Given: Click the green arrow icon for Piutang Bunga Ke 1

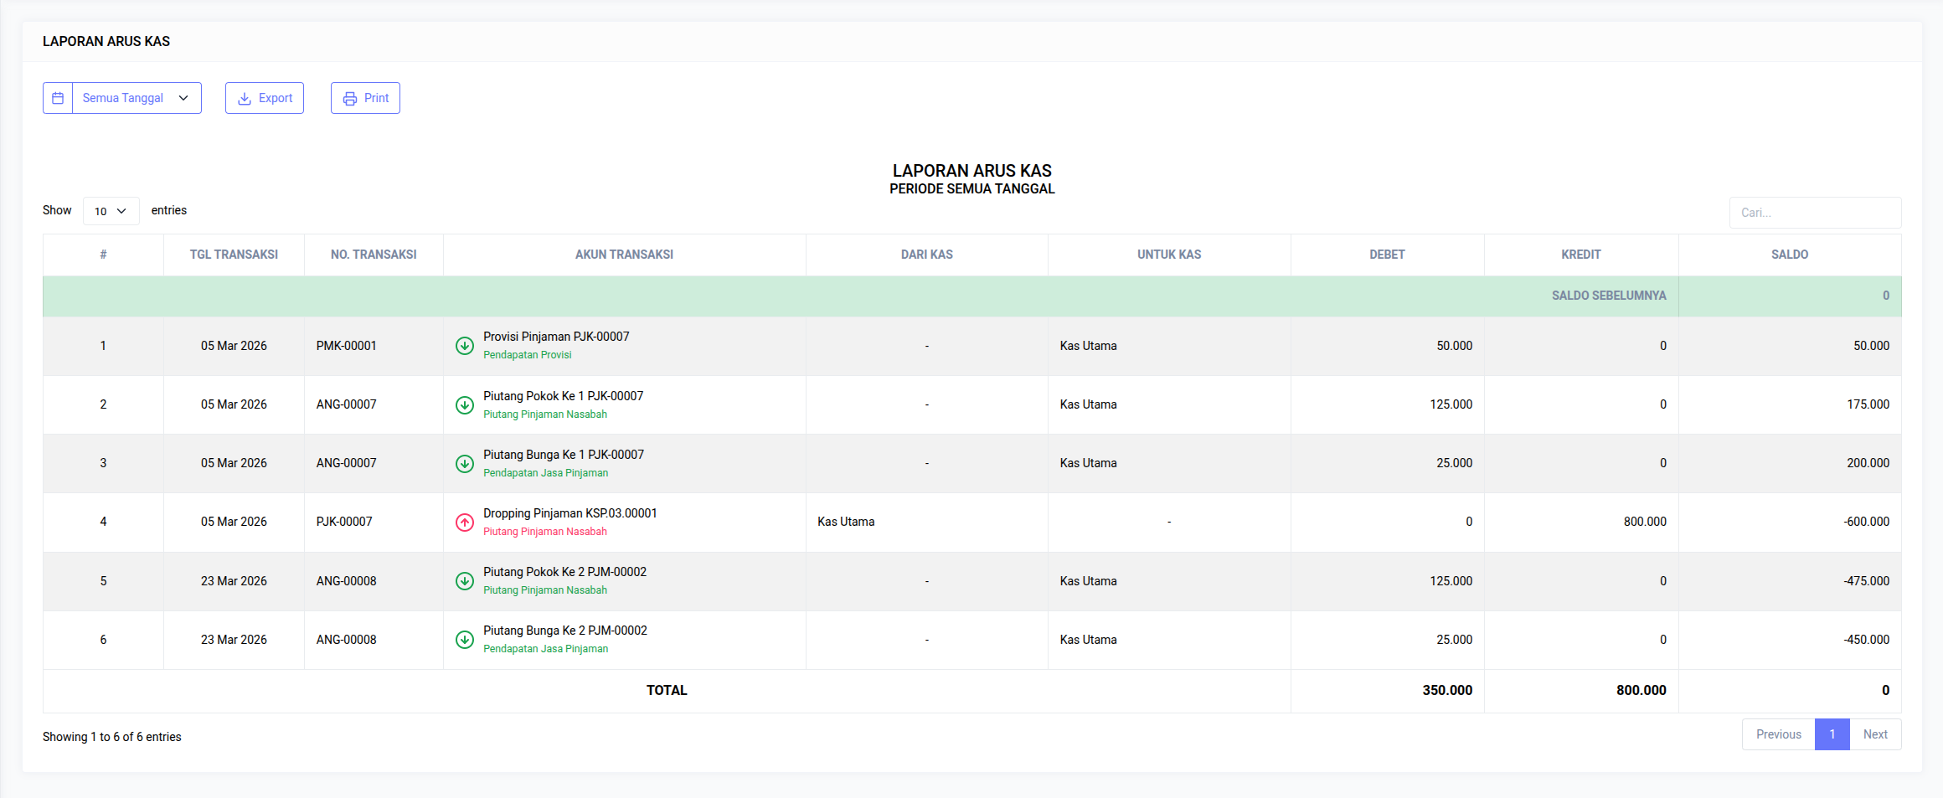Looking at the screenshot, I should [464, 463].
